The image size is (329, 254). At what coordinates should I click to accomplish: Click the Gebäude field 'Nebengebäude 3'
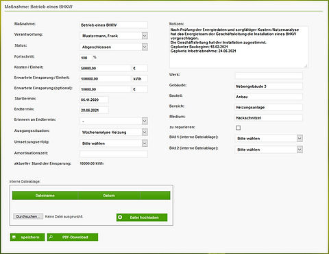pyautogui.click(x=269, y=86)
